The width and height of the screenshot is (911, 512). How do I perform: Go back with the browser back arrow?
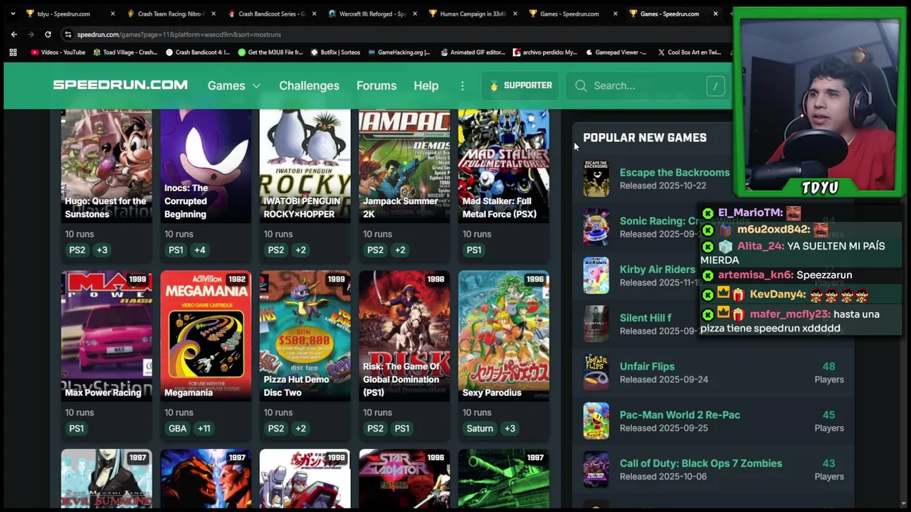point(14,34)
